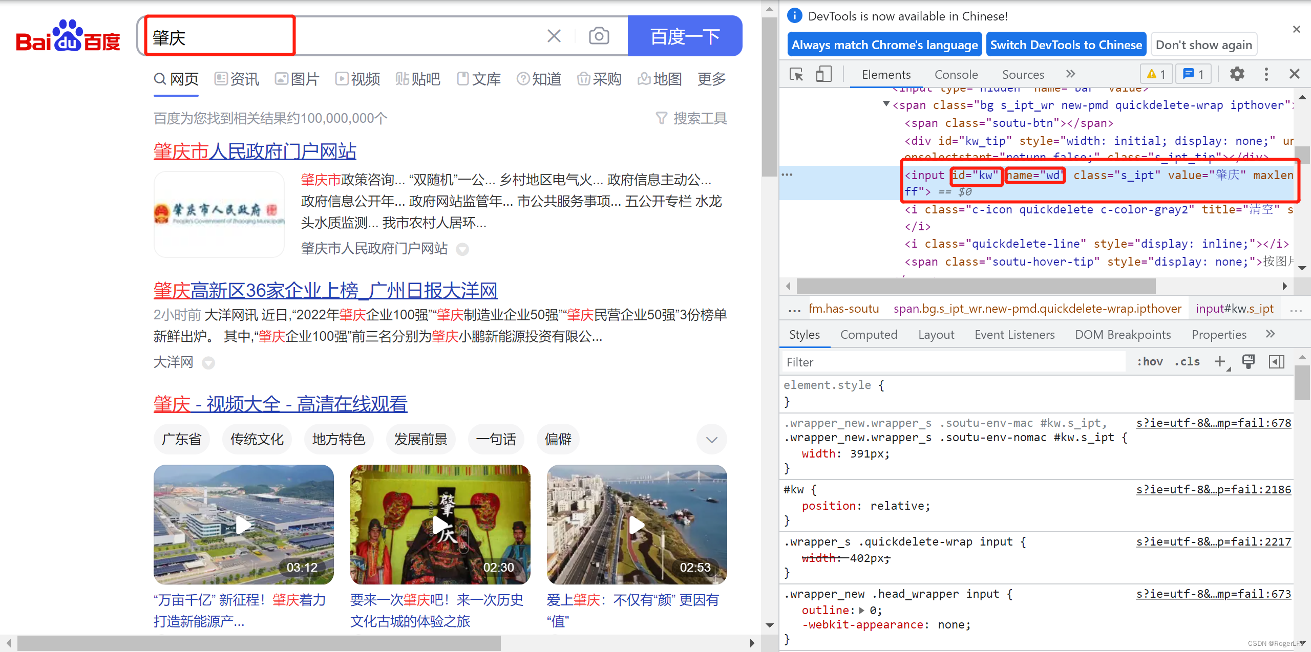Screen dimensions: 1311x652
Task: Collapse the span.bg s_ipt_wr node
Action: (886, 104)
